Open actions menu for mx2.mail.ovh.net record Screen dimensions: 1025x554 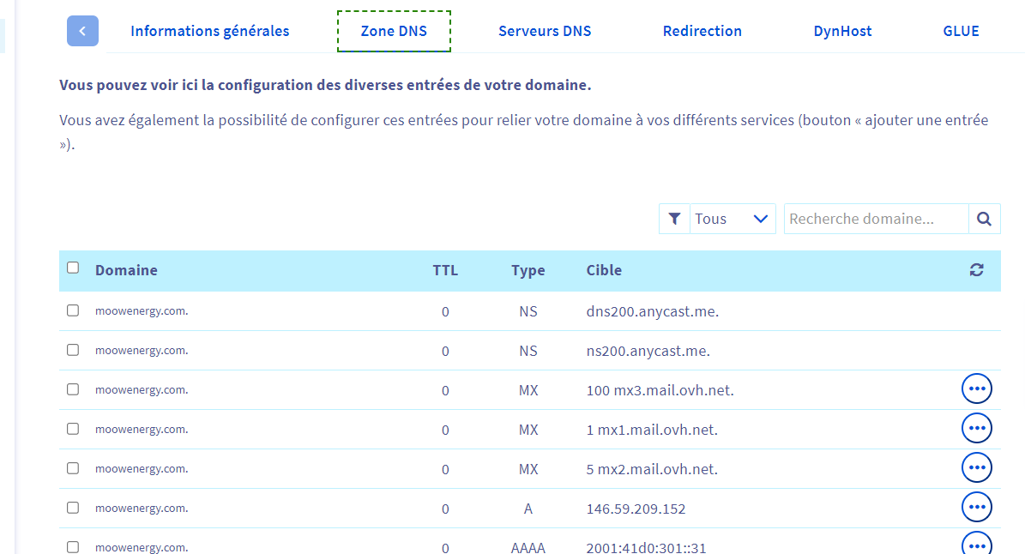tap(976, 468)
